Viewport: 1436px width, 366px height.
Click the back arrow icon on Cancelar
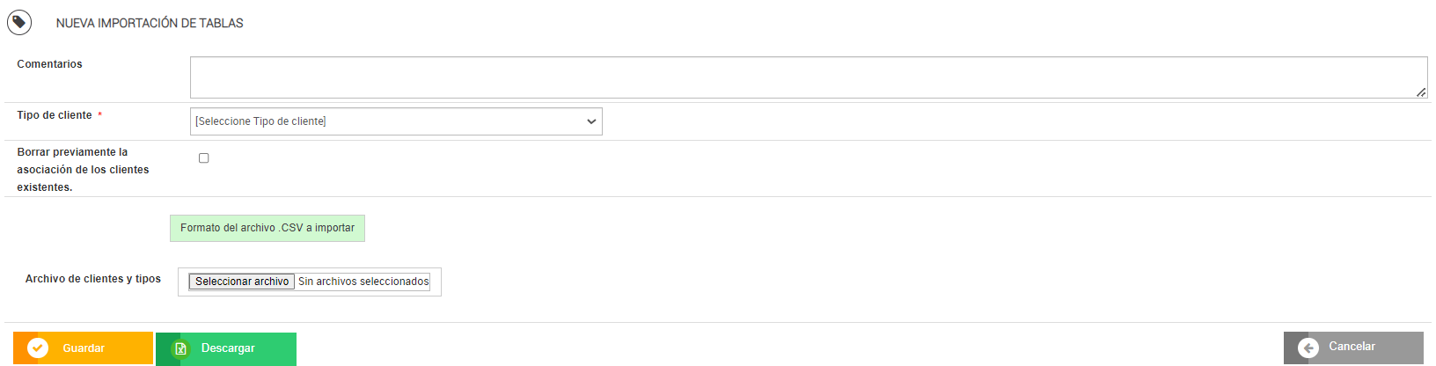point(1308,348)
